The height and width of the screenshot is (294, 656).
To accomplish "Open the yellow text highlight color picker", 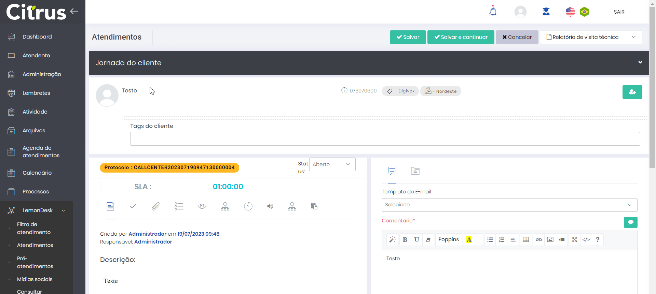I will tap(469, 240).
